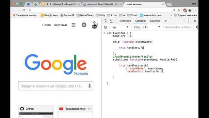Open the GitHub shortcut thumbnail
Viewport: 209px width, 118px height.
coord(36,111)
